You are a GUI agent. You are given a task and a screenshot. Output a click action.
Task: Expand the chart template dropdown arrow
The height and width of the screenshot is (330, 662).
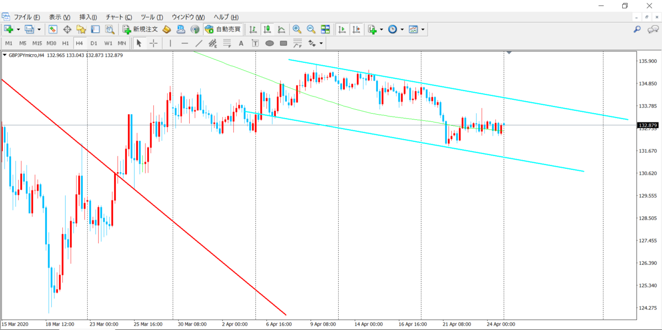[423, 29]
